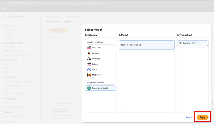Viewport: 214px width, 124px height.
Task: Go to Custom models
Action: tap(11, 51)
